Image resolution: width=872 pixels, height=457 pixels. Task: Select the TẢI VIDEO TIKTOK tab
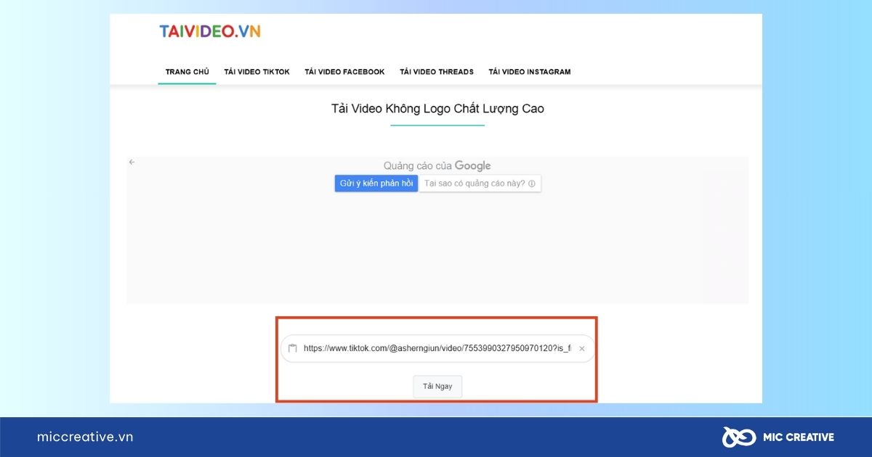coord(257,72)
